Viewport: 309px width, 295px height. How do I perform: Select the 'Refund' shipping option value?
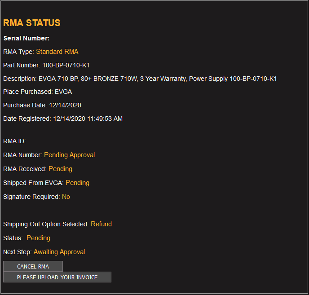point(102,224)
